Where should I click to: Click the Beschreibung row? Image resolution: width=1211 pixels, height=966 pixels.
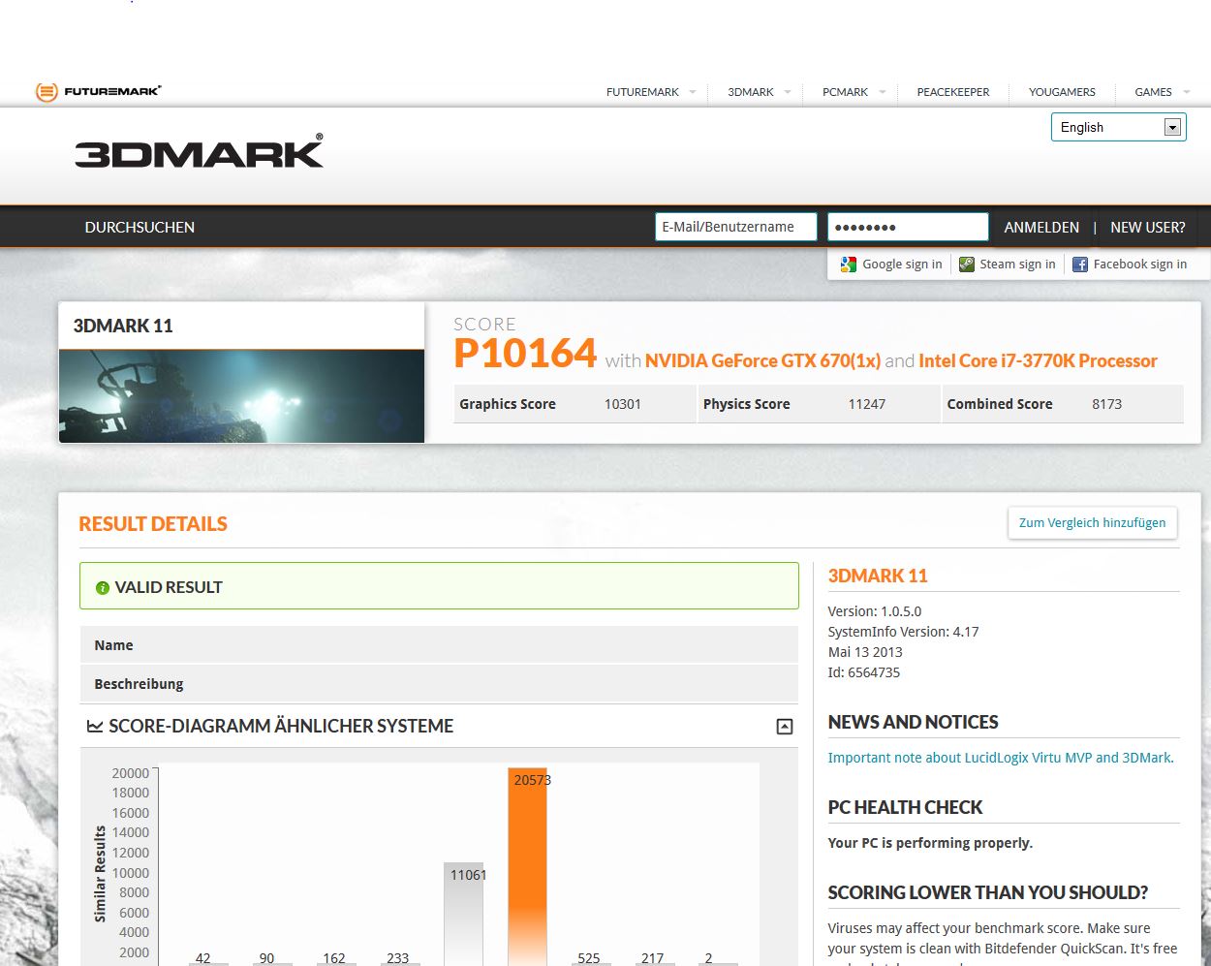click(439, 683)
